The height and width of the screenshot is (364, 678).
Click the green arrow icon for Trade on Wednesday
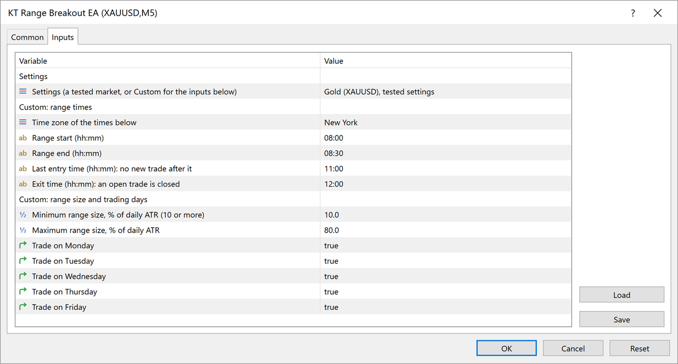point(23,276)
